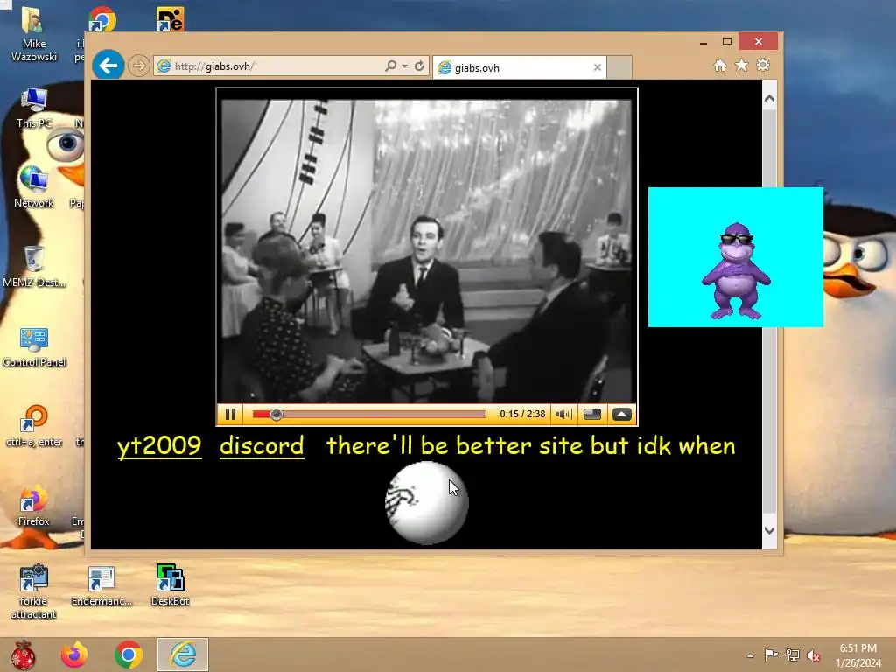
Task: Open the address bar search magnifier
Action: click(x=390, y=66)
